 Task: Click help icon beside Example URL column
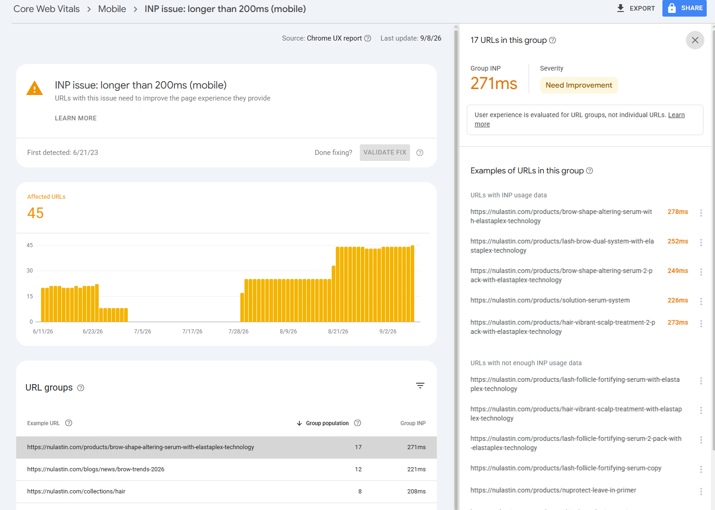coord(69,423)
